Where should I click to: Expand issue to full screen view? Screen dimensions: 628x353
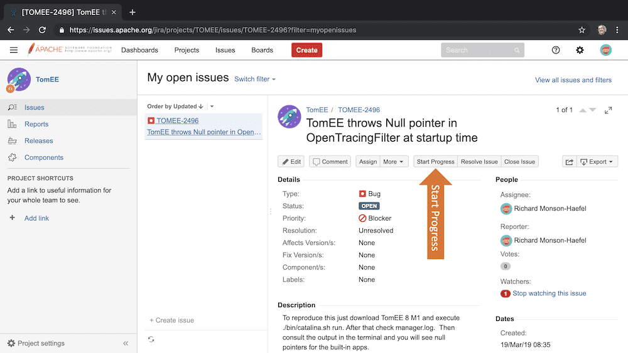point(608,110)
